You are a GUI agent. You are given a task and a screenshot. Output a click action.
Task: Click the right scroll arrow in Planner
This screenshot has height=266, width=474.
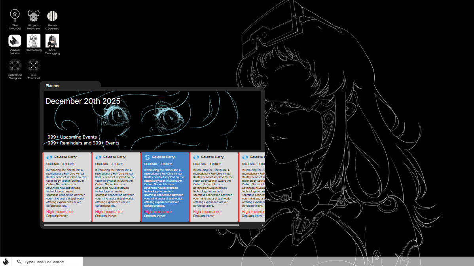point(263,225)
